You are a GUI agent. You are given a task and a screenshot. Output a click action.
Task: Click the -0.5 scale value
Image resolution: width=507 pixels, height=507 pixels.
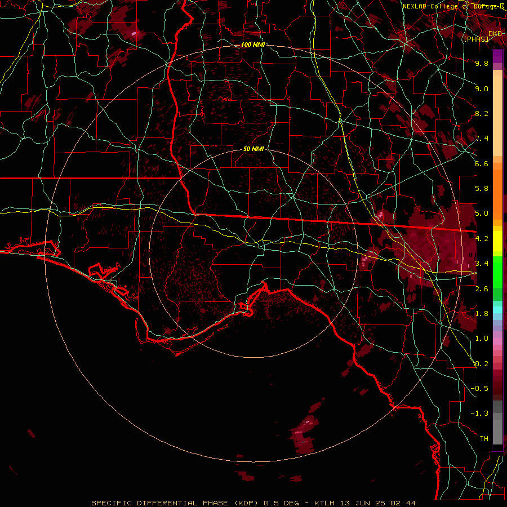click(479, 389)
